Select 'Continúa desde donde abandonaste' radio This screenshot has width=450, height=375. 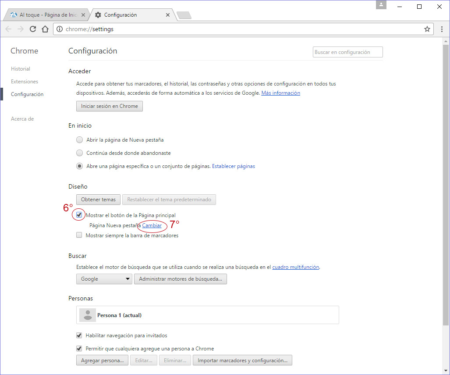pos(79,153)
